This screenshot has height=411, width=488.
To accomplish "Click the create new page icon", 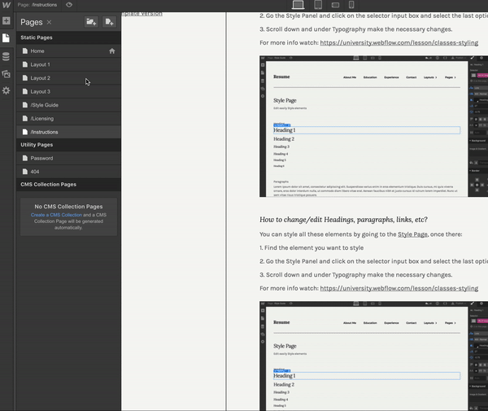I will click(109, 22).
